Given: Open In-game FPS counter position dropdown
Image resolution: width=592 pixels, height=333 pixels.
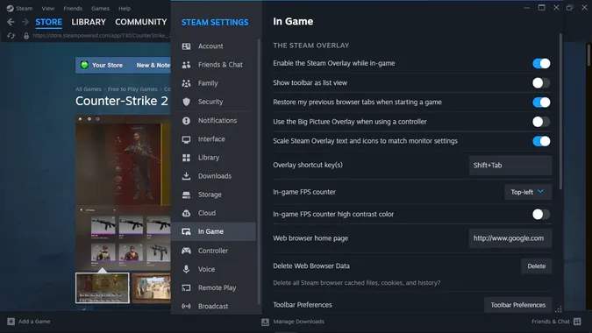Looking at the screenshot, I should click(528, 192).
